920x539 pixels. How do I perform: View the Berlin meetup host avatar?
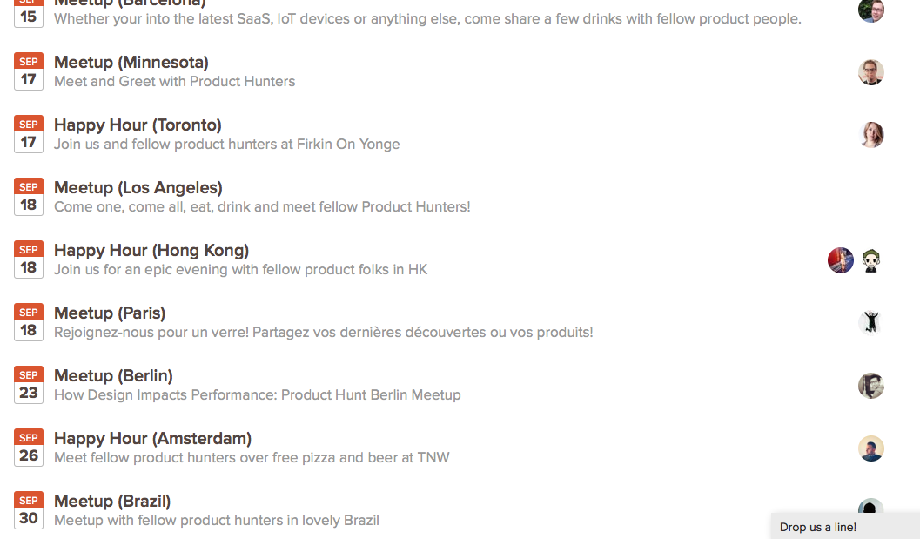pos(870,386)
